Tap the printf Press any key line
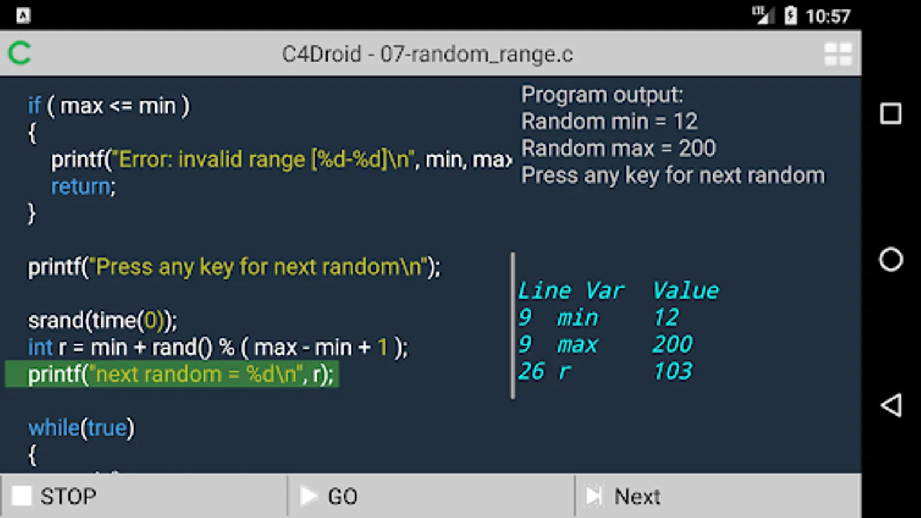 [234, 267]
